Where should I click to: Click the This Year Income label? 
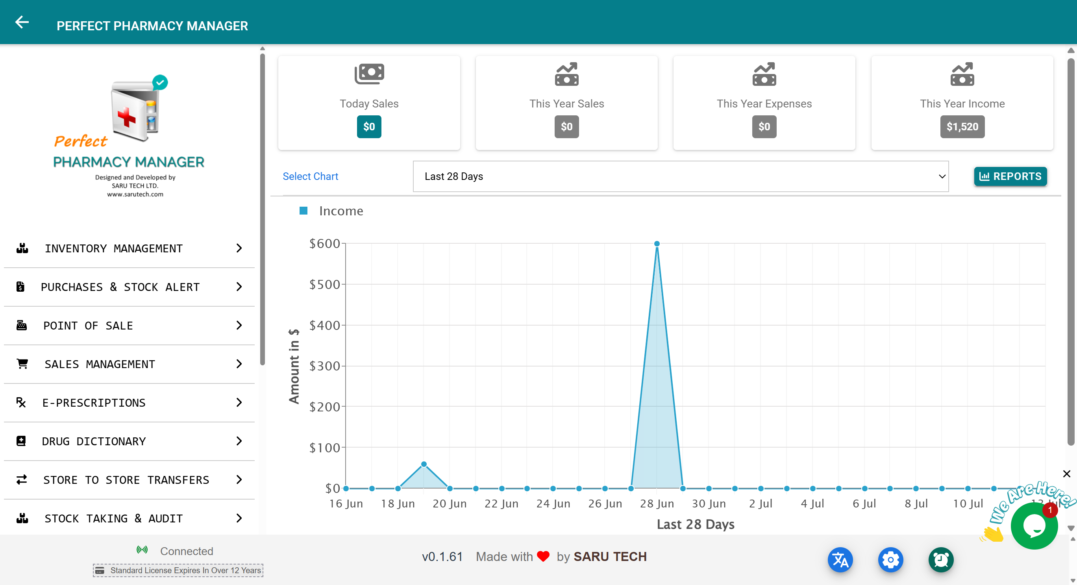point(962,104)
